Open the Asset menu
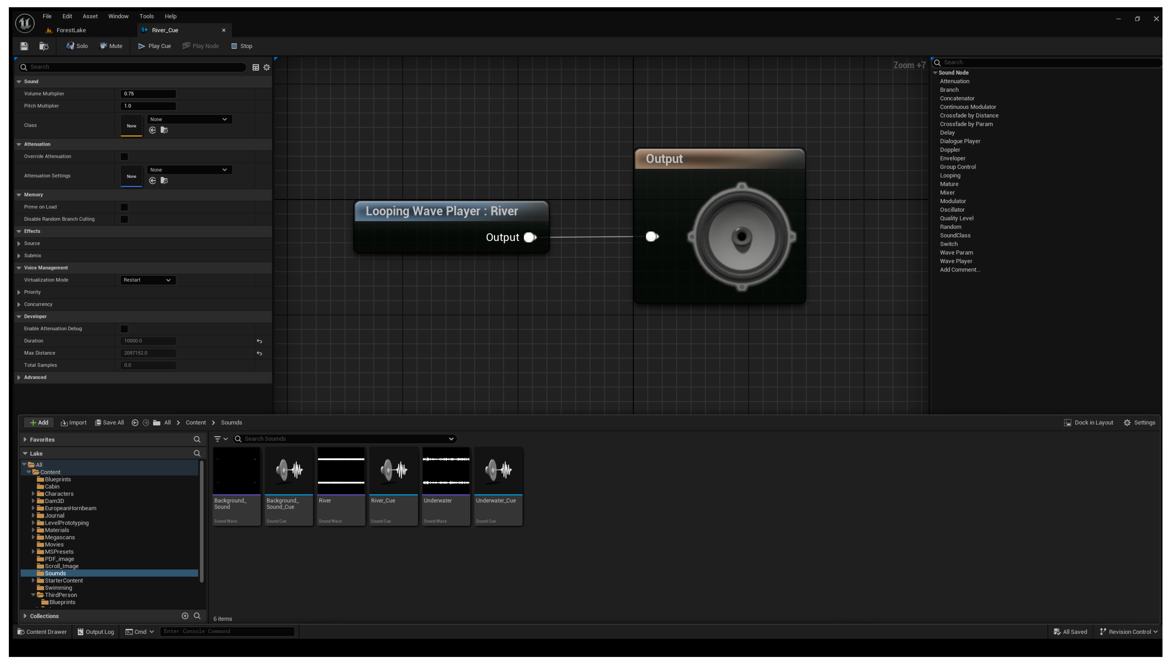This screenshot has height=665, width=1170. 90,16
